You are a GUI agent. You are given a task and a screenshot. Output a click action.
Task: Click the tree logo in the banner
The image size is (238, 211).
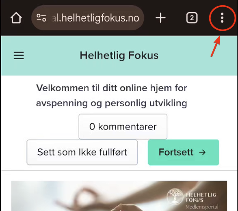point(175,196)
